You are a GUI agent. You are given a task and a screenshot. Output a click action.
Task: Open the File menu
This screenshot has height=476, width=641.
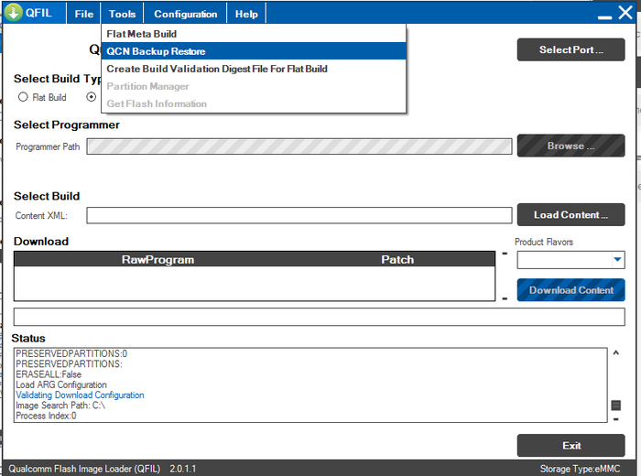click(84, 14)
